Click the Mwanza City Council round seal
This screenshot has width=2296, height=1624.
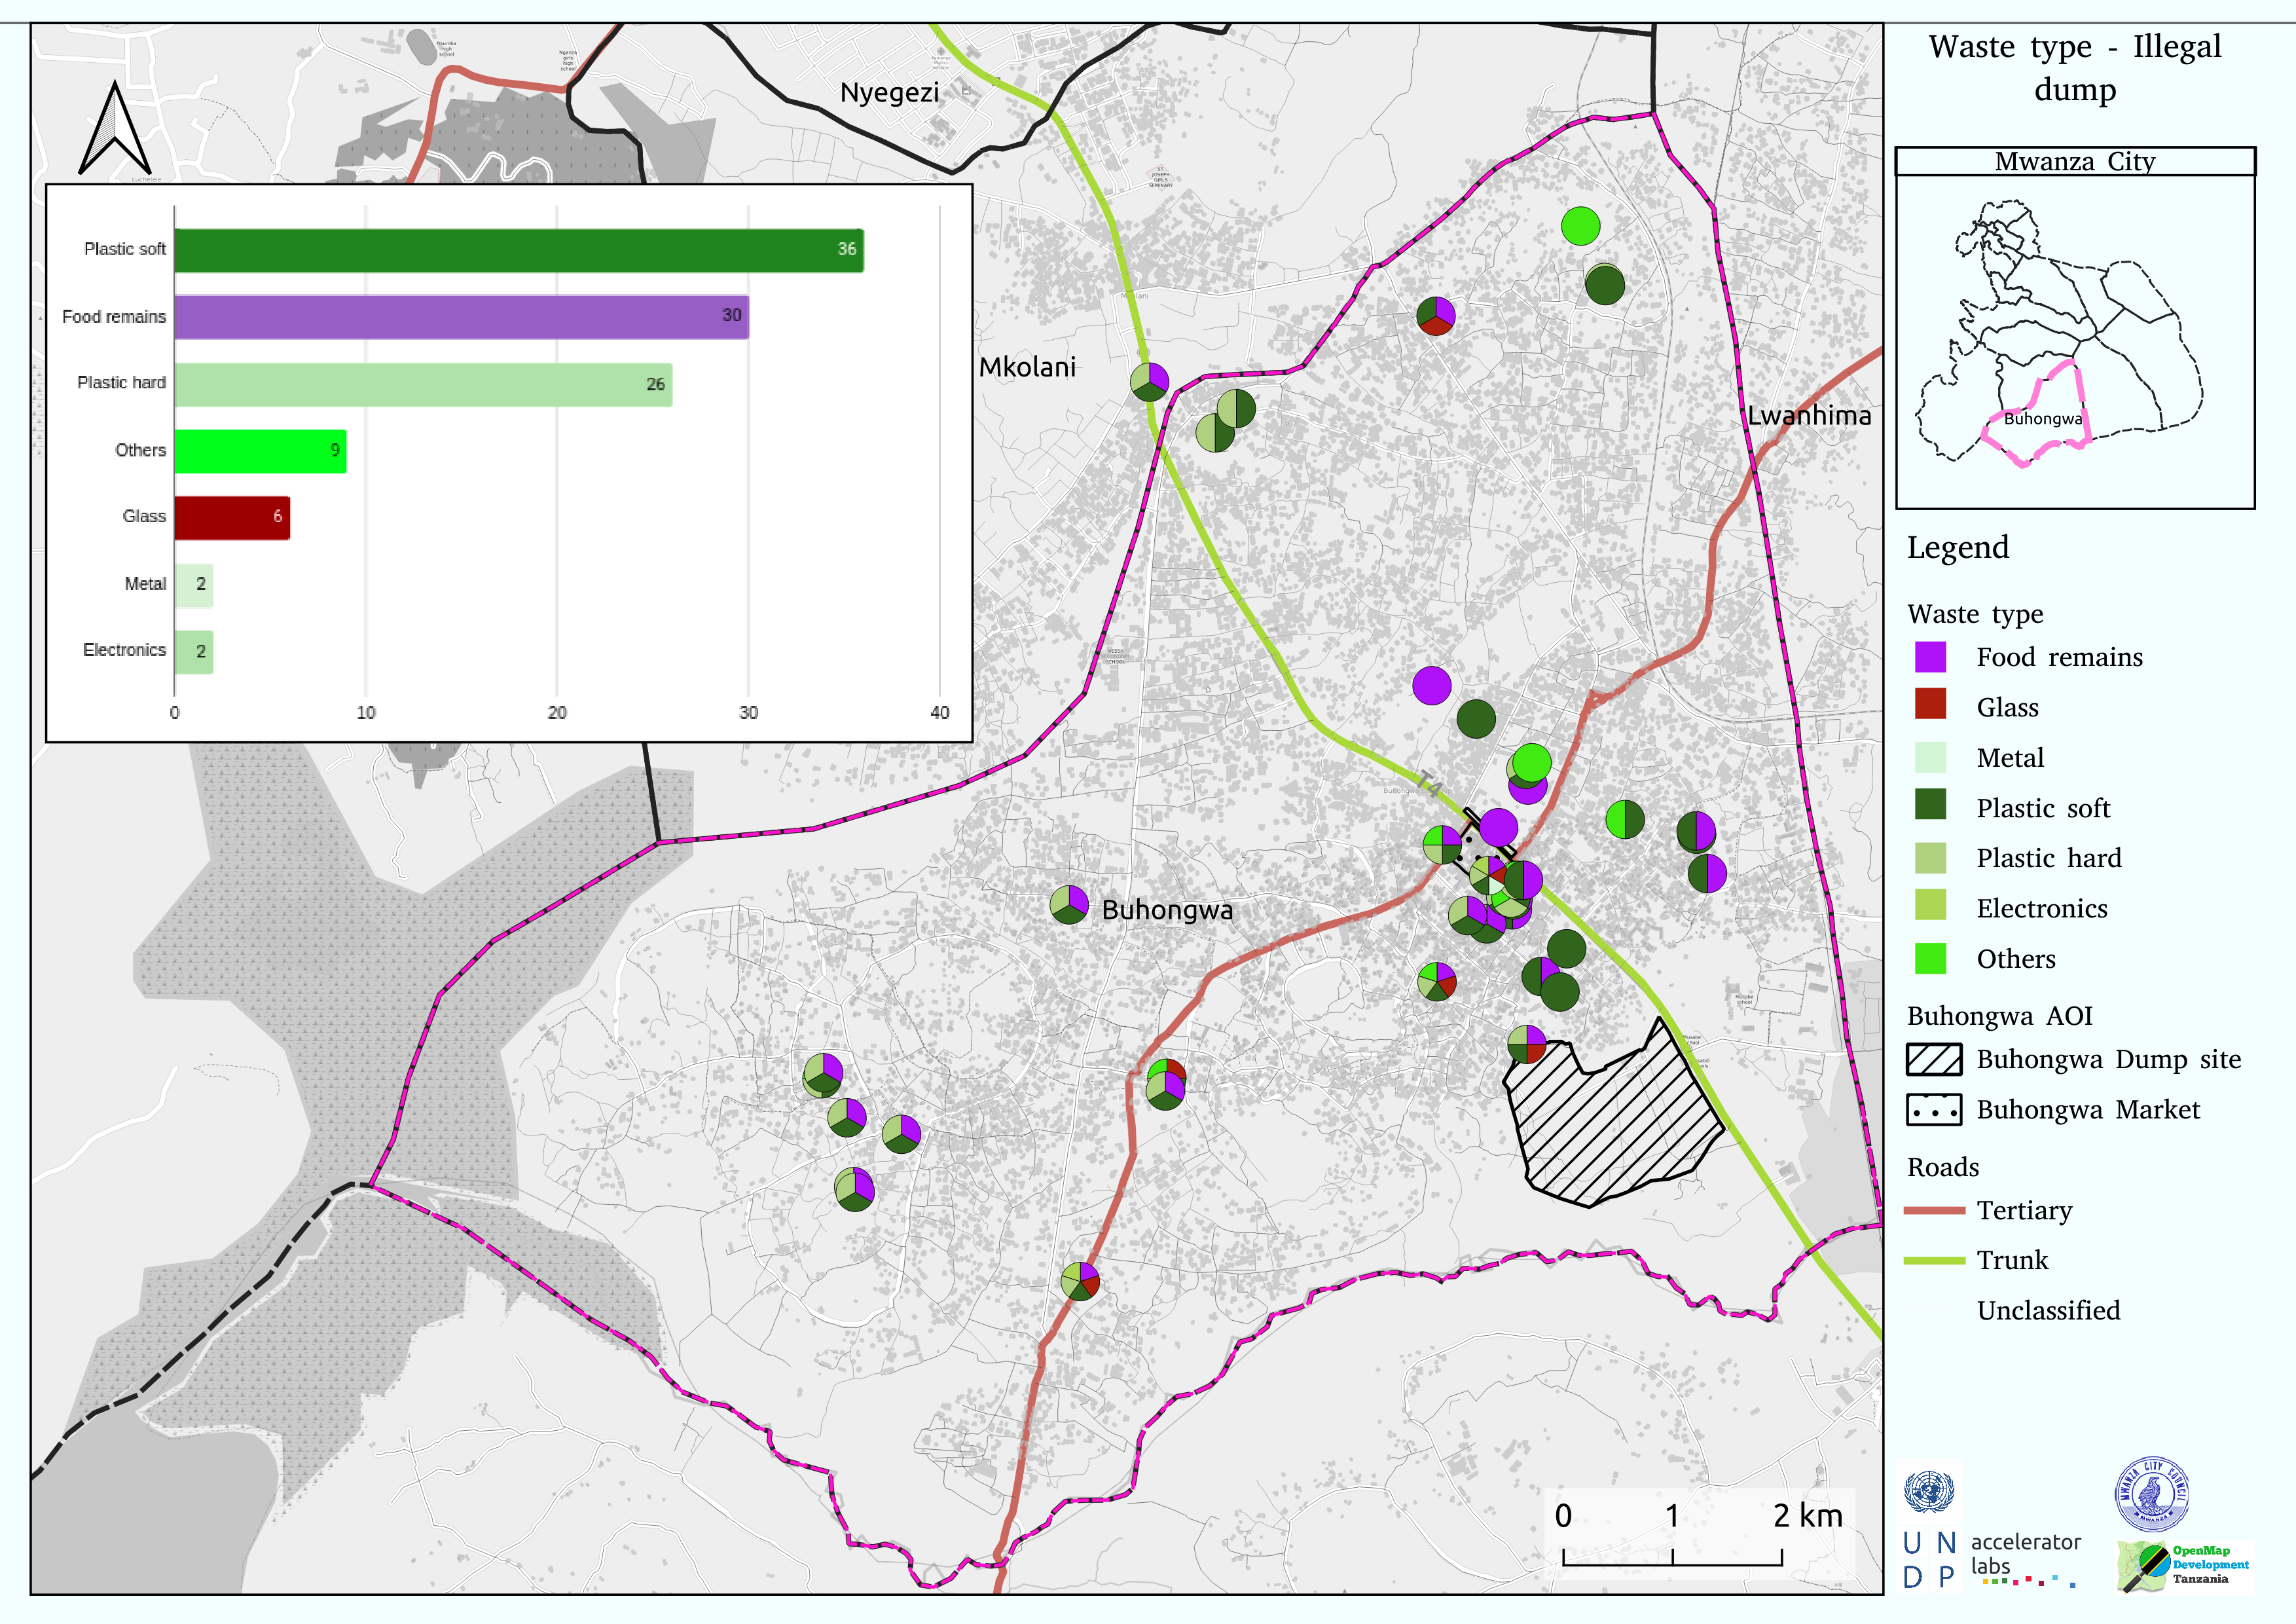[2152, 1494]
